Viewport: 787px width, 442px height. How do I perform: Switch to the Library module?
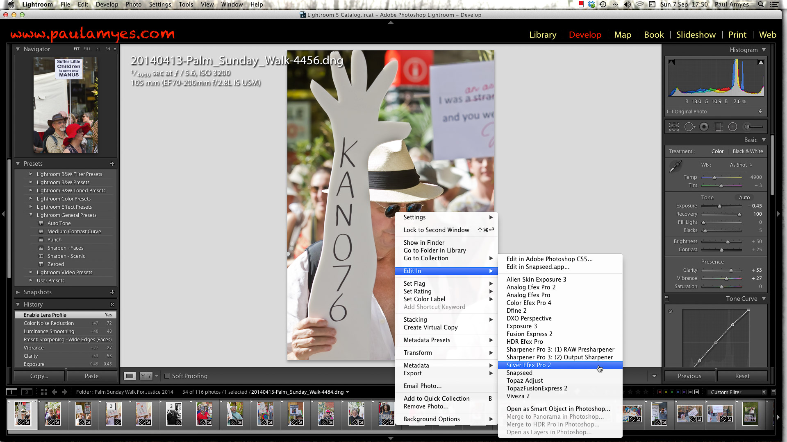pyautogui.click(x=542, y=35)
